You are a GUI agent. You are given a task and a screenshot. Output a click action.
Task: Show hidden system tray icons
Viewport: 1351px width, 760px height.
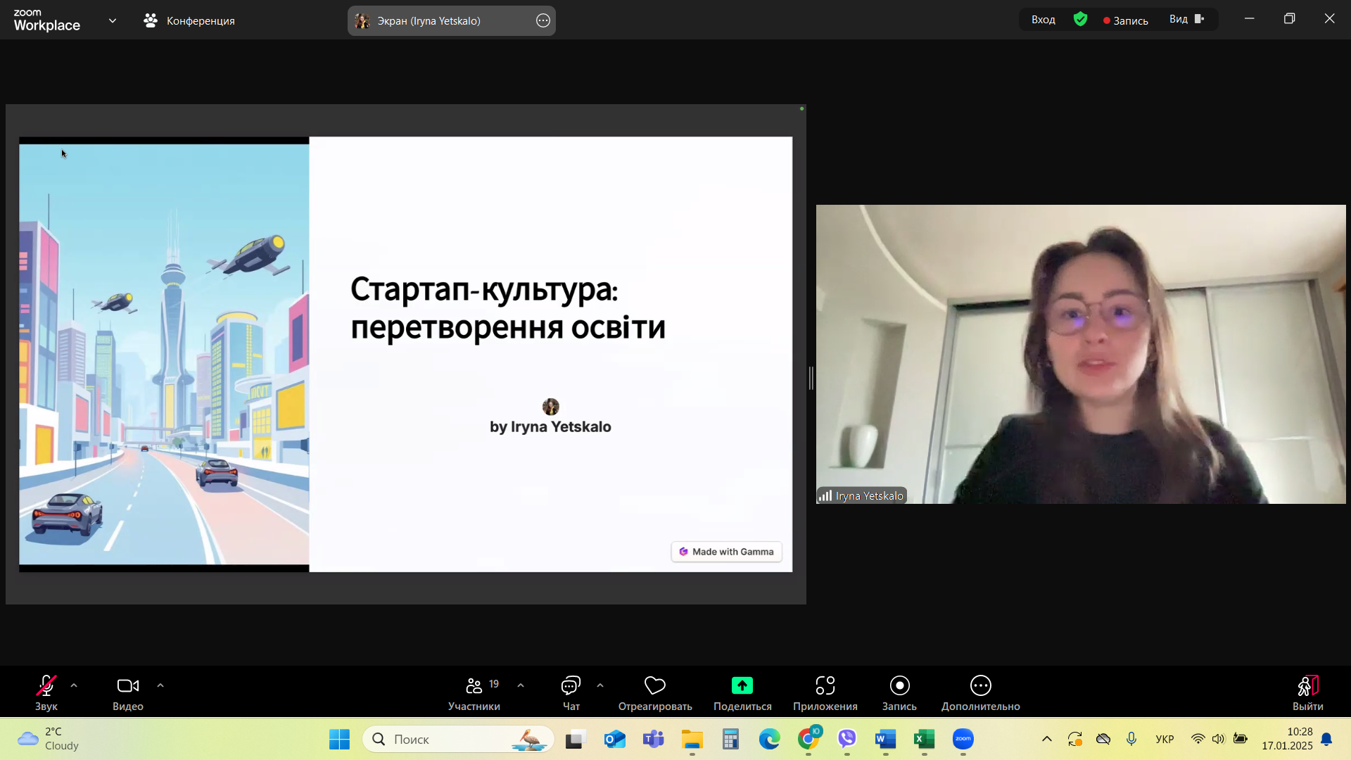click(x=1047, y=739)
